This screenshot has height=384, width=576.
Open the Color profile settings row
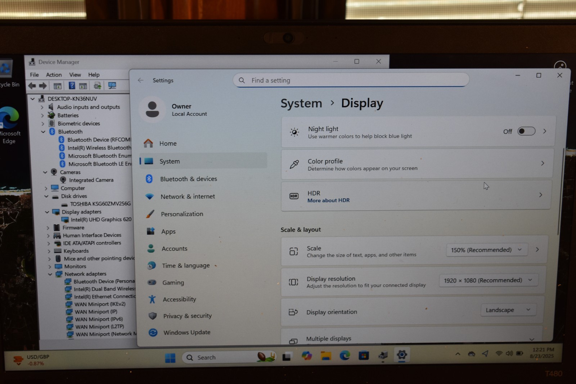(x=417, y=164)
